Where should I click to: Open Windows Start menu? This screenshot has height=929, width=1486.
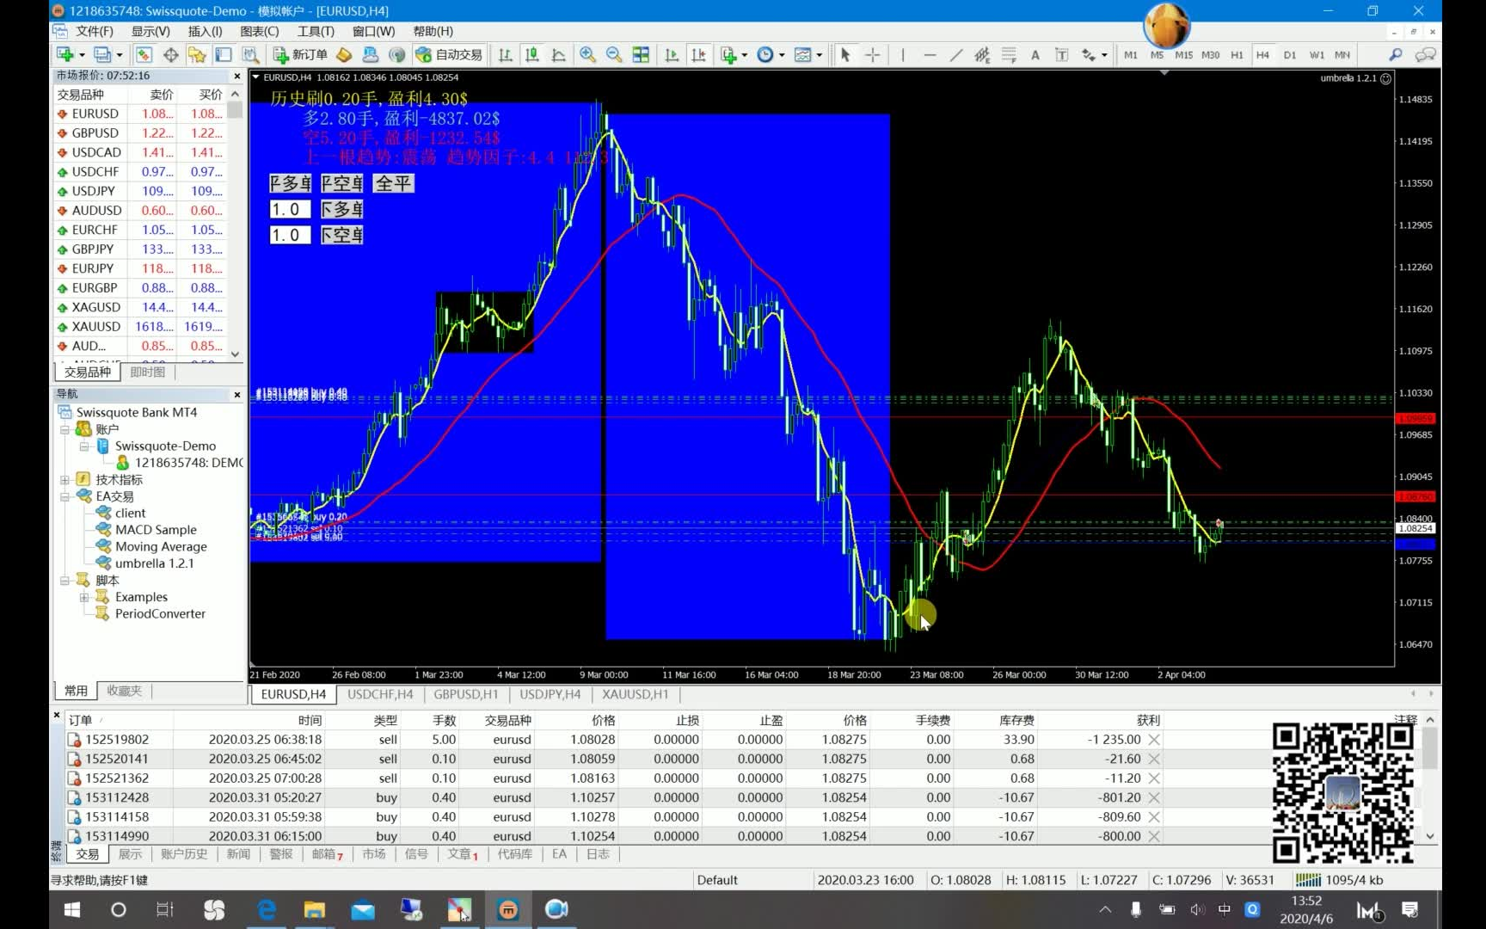tap(72, 909)
